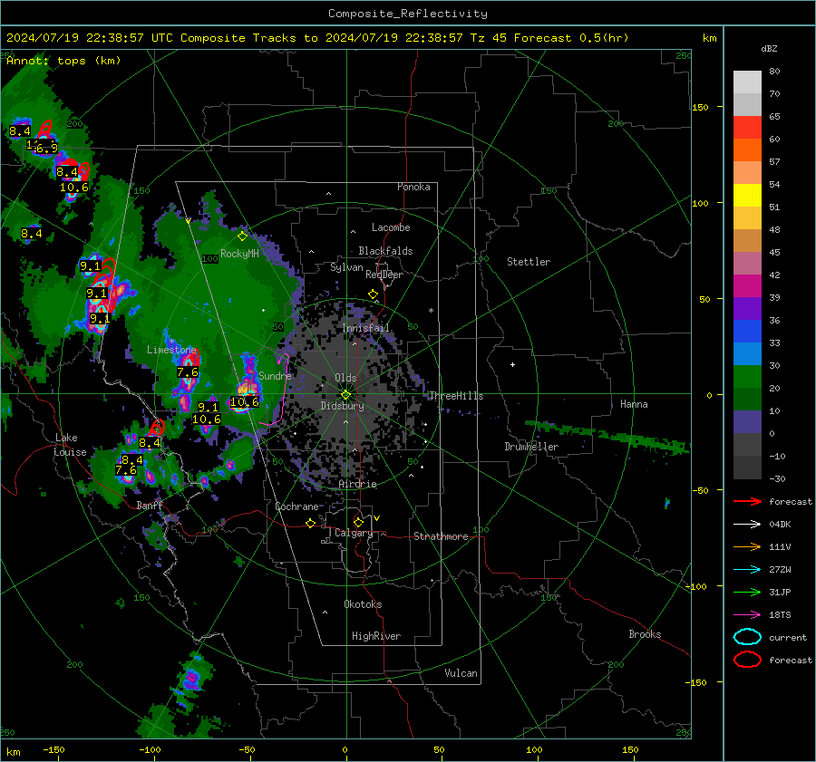This screenshot has width=816, height=762.
Task: Click the Okotoks town label
Action: click(363, 604)
